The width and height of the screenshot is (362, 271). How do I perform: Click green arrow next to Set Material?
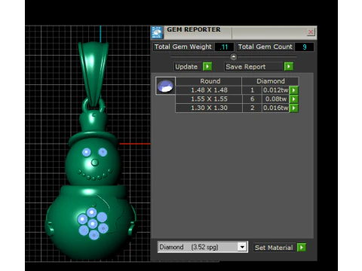[x=302, y=248]
